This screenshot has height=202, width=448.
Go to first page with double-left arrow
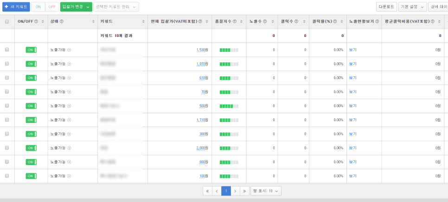207,191
